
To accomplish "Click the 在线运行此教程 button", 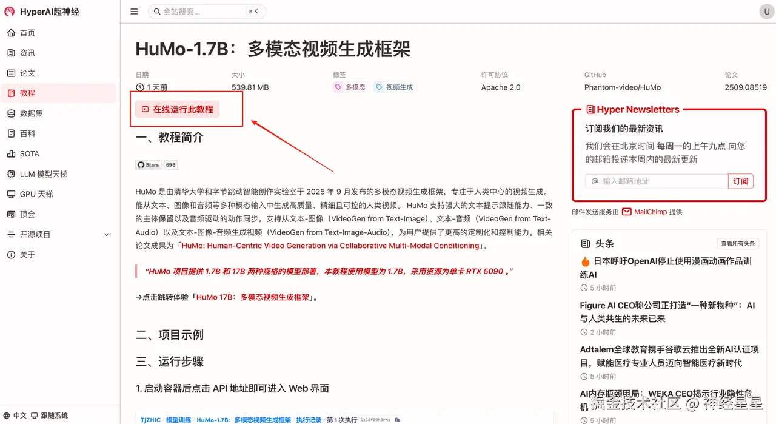I will (178, 109).
